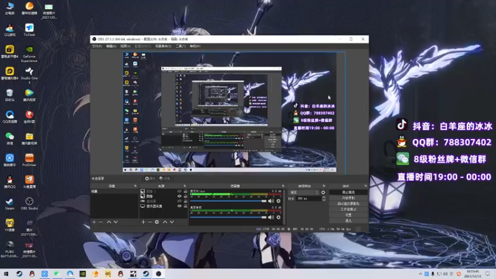Click the transition duration 300 ms field

click(308, 198)
